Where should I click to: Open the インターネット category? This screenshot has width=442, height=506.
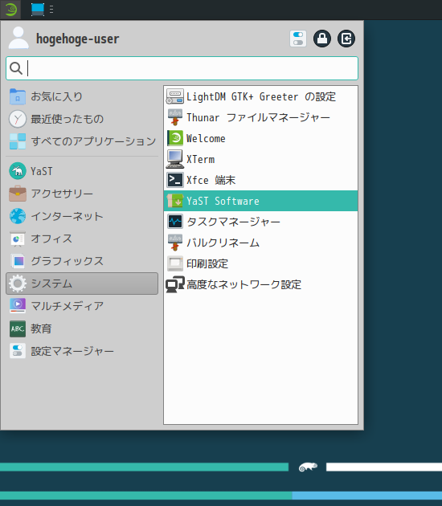[82, 216]
